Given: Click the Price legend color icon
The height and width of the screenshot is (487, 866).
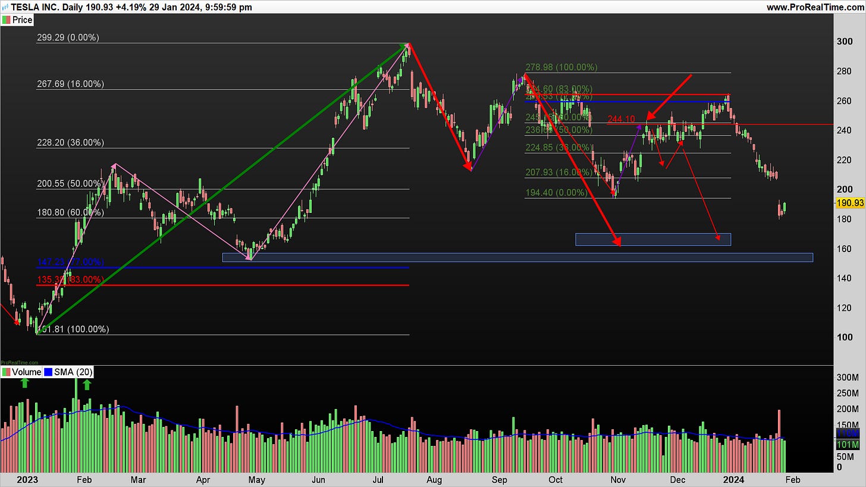Looking at the screenshot, I should [x=7, y=20].
